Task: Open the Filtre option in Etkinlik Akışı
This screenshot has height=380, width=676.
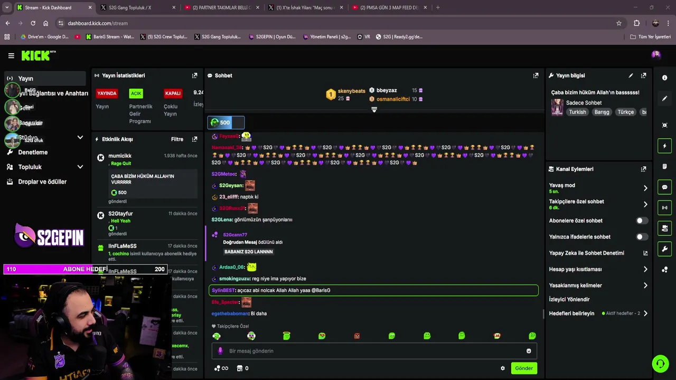Action: tap(177, 139)
